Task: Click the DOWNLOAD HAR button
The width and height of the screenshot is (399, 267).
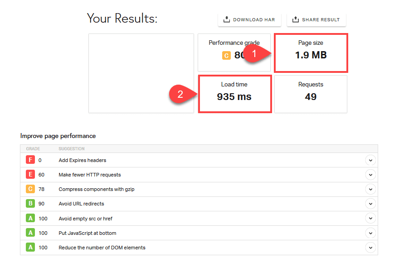Action: (249, 19)
